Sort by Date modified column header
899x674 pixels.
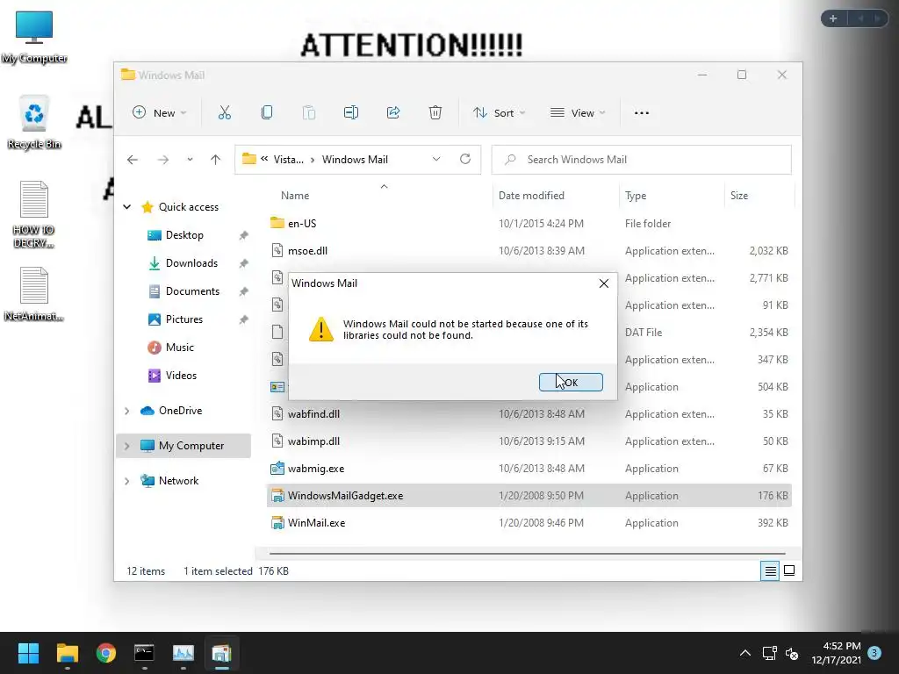point(531,196)
